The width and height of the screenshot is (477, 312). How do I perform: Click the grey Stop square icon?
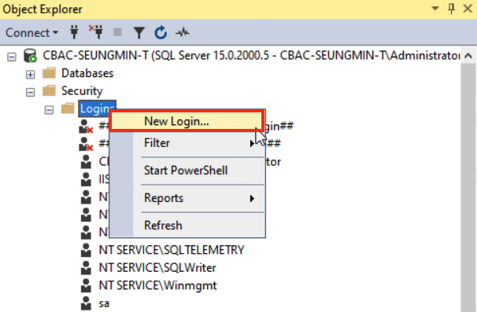pos(117,32)
